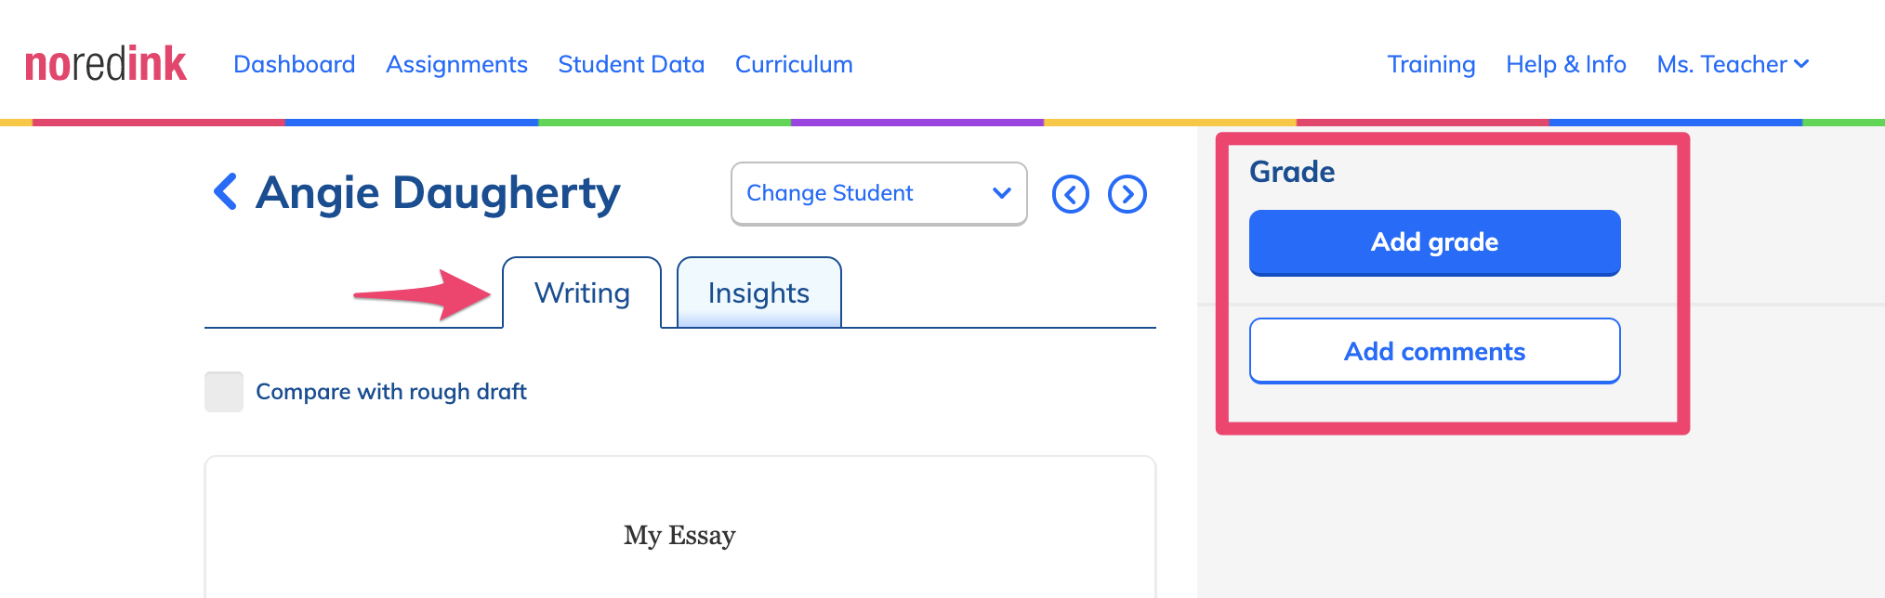Go back using the arrow beside Angie Daugherty

tap(225, 192)
